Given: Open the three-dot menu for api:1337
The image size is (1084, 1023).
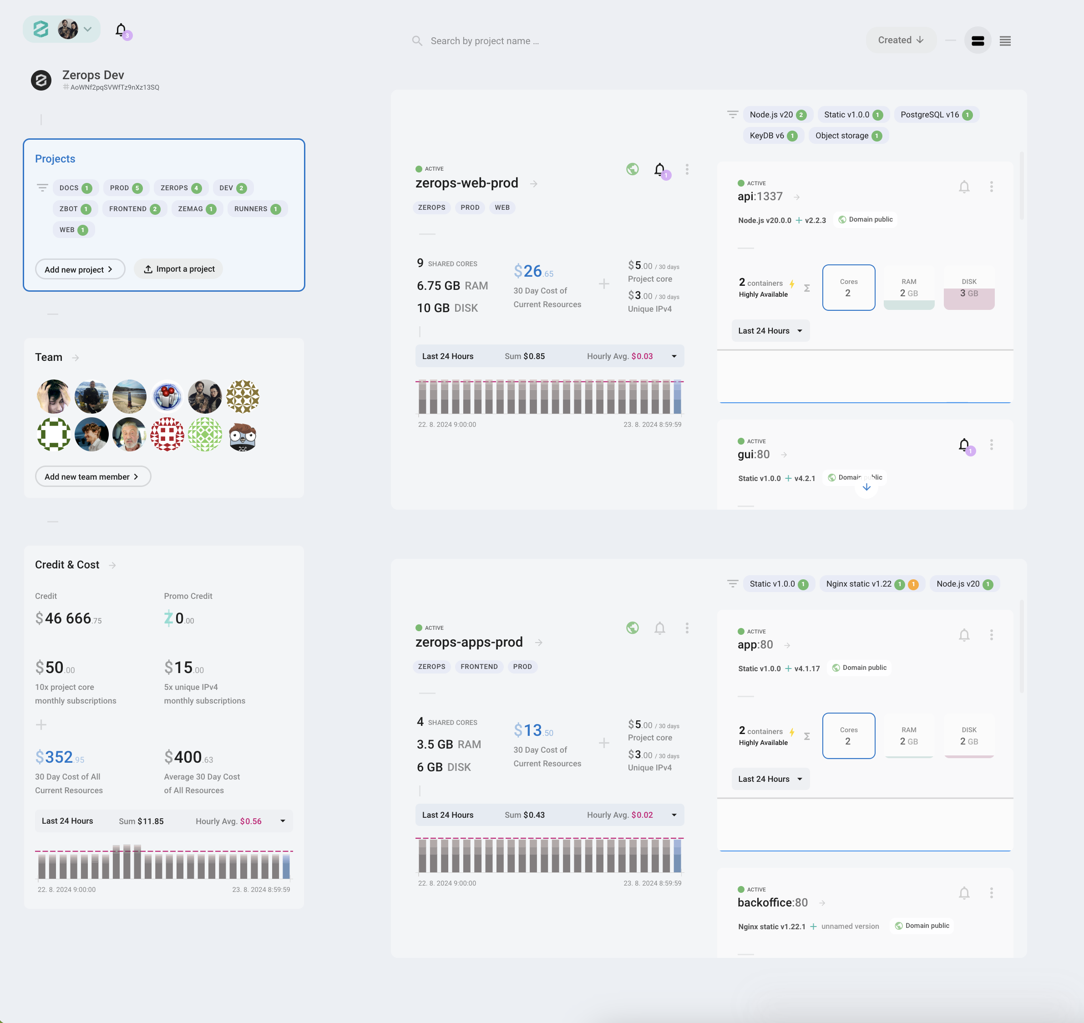Looking at the screenshot, I should [992, 187].
